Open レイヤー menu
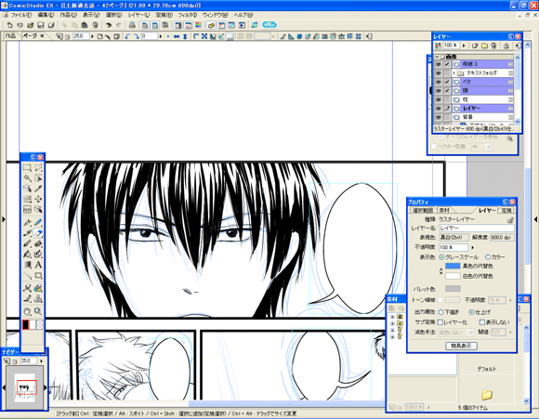Screen dimensions: 539x419 [x=138, y=15]
